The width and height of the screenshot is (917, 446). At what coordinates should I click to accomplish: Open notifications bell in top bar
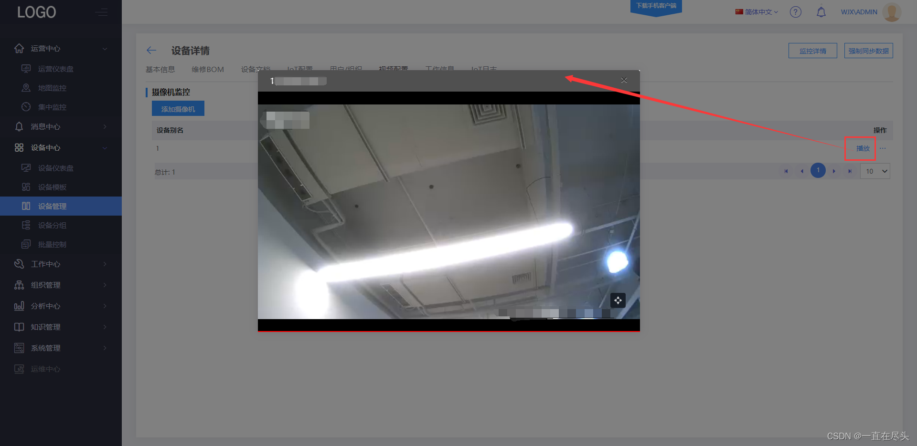click(821, 12)
